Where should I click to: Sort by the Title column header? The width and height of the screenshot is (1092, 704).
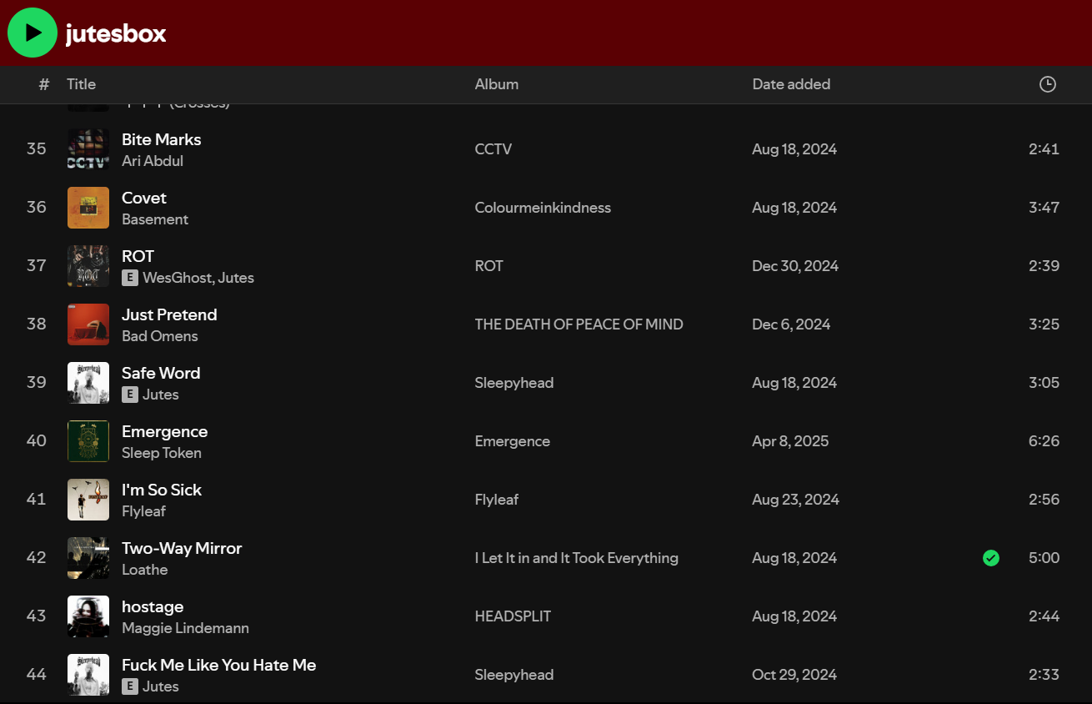coord(81,84)
